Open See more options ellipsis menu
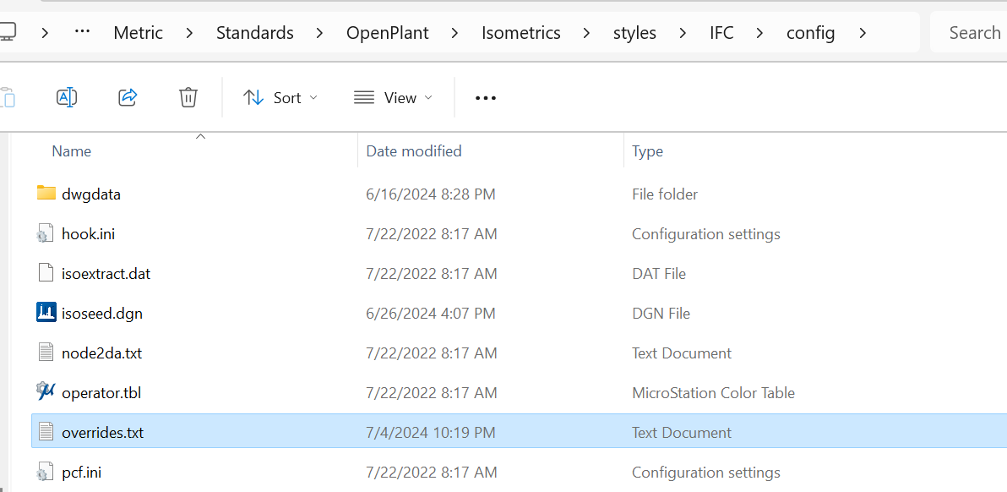Viewport: 1007px width, 492px height. pos(486,97)
